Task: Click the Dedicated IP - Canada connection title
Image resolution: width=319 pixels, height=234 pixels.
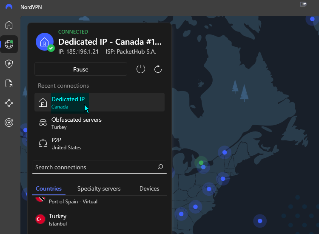Action: pyautogui.click(x=110, y=42)
